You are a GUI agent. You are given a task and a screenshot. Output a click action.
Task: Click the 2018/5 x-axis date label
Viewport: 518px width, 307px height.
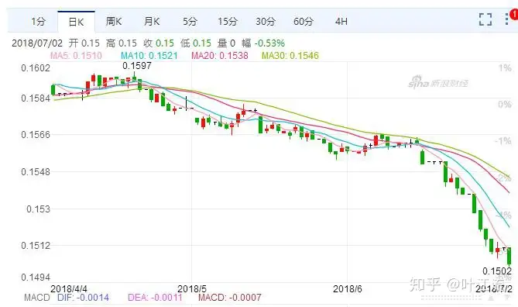click(x=192, y=289)
